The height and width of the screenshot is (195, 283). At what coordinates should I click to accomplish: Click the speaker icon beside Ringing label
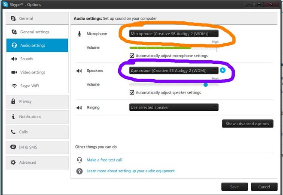79,108
